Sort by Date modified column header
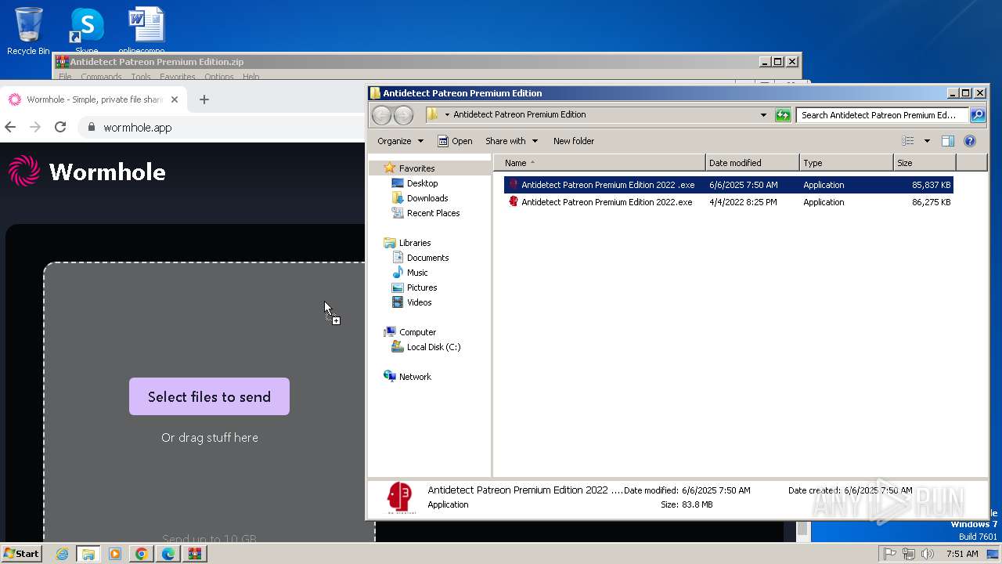 coord(752,163)
